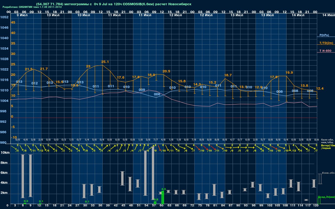Click the 012 pressure label
Screen dimensions: 335x209
point(35,83)
